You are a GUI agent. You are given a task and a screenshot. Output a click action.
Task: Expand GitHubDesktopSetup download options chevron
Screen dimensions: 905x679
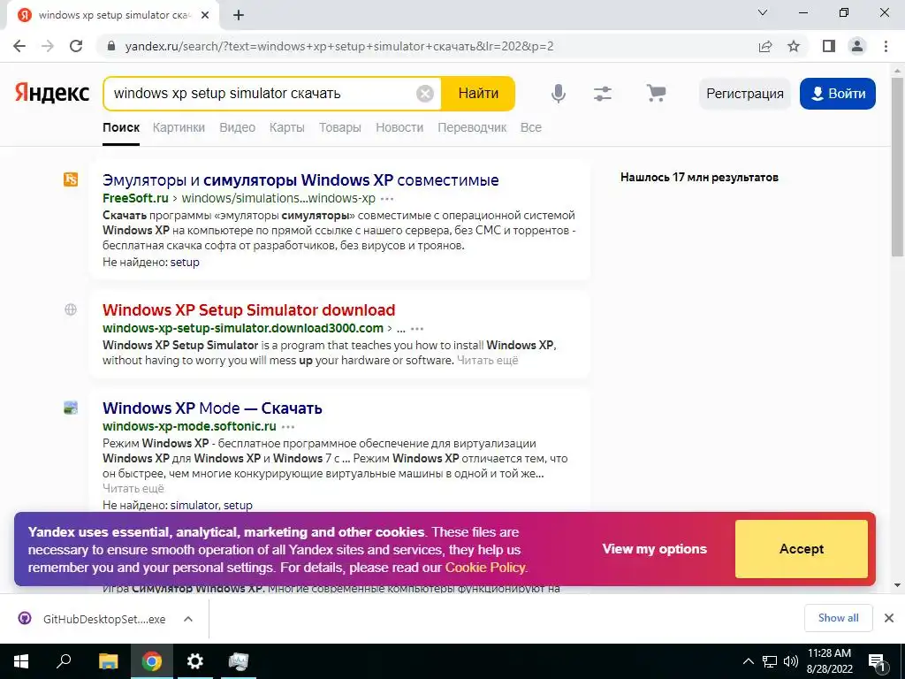click(x=188, y=619)
